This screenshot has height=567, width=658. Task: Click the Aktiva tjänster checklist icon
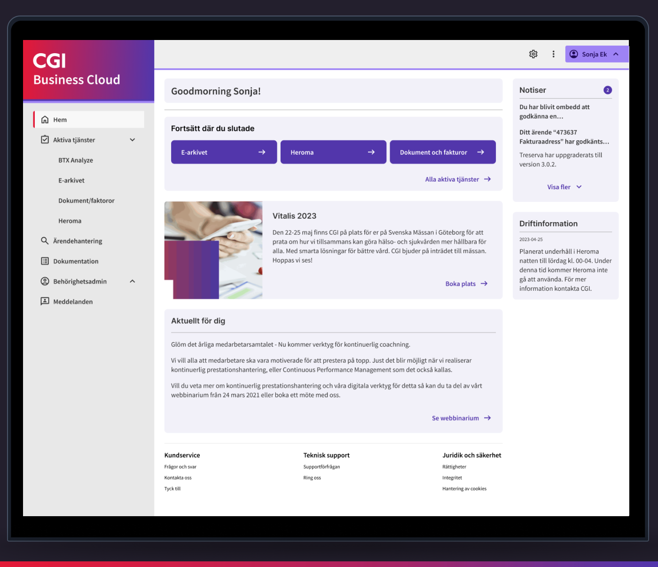pyautogui.click(x=45, y=140)
